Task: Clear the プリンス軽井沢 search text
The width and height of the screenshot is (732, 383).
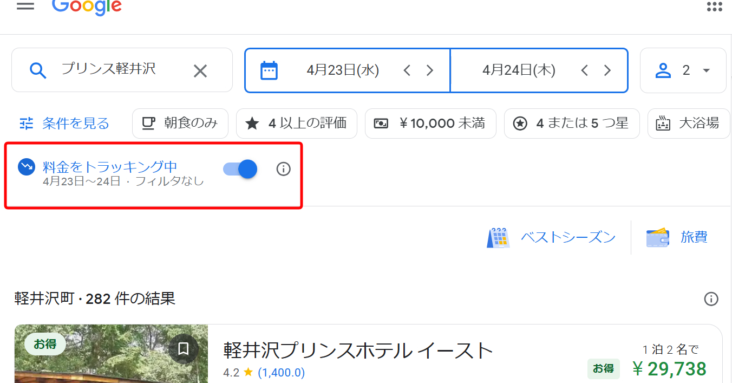Action: [200, 70]
